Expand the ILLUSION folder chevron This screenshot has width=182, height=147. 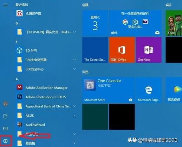click(x=74, y=32)
